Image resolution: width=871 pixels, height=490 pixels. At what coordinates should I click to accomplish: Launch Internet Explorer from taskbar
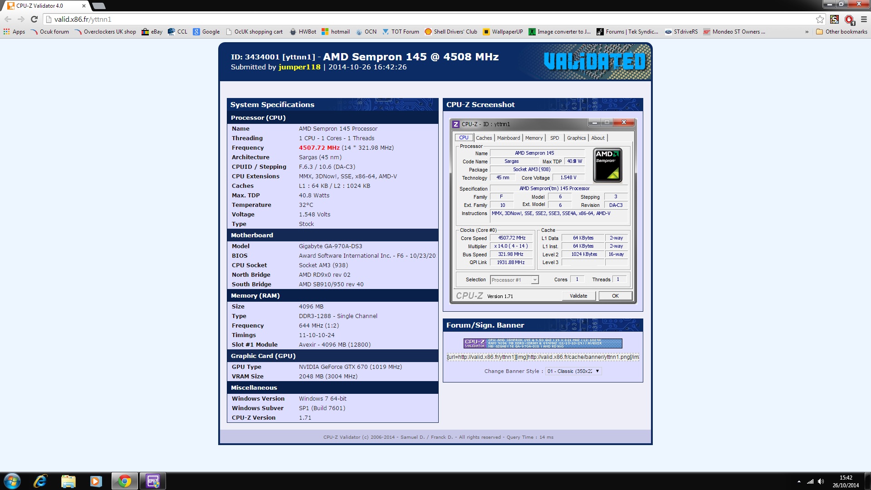point(40,481)
